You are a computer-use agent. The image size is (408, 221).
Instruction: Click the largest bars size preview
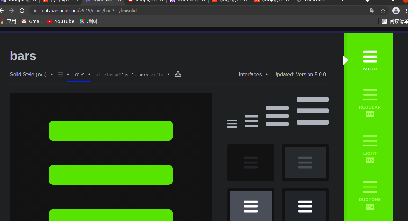coord(313,111)
